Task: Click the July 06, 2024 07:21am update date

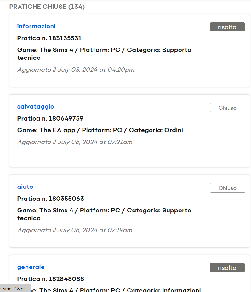Action: (x=75, y=142)
